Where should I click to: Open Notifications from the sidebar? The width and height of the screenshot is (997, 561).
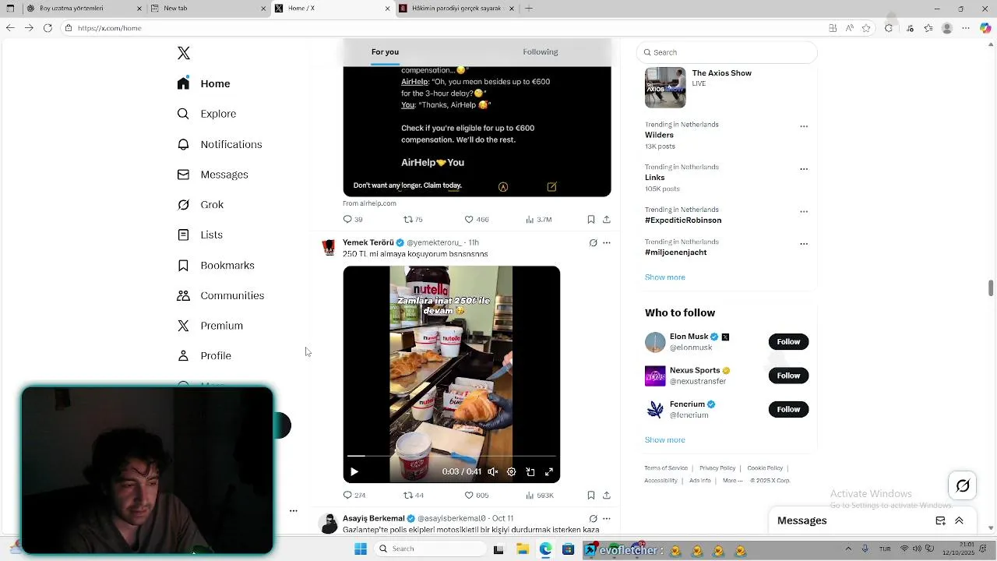coord(220,144)
